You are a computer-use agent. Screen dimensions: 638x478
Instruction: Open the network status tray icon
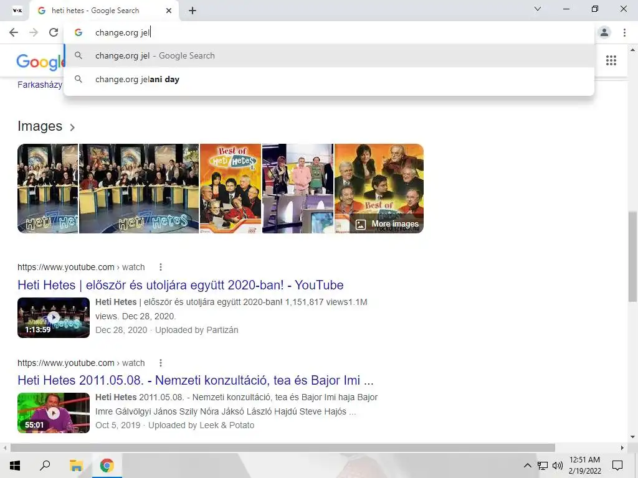pyautogui.click(x=543, y=466)
